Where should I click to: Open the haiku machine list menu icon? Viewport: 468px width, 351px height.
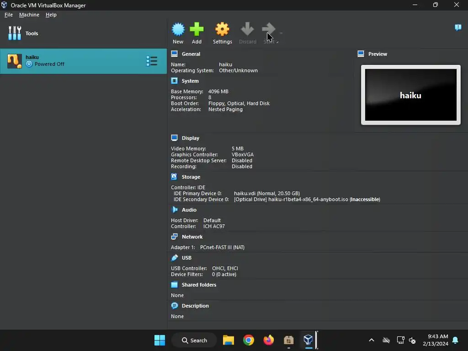pos(152,61)
